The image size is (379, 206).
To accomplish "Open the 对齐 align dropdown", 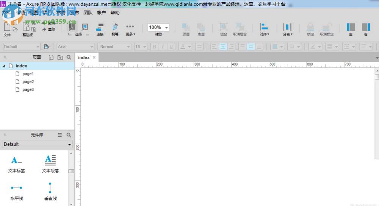I will (x=264, y=30).
